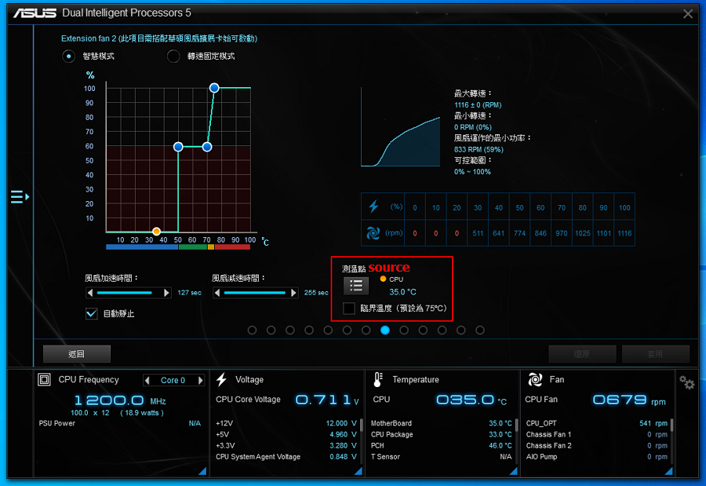Screen dimensions: 706x486
Task: Go to the eleventh fan page dot
Action: pos(442,331)
